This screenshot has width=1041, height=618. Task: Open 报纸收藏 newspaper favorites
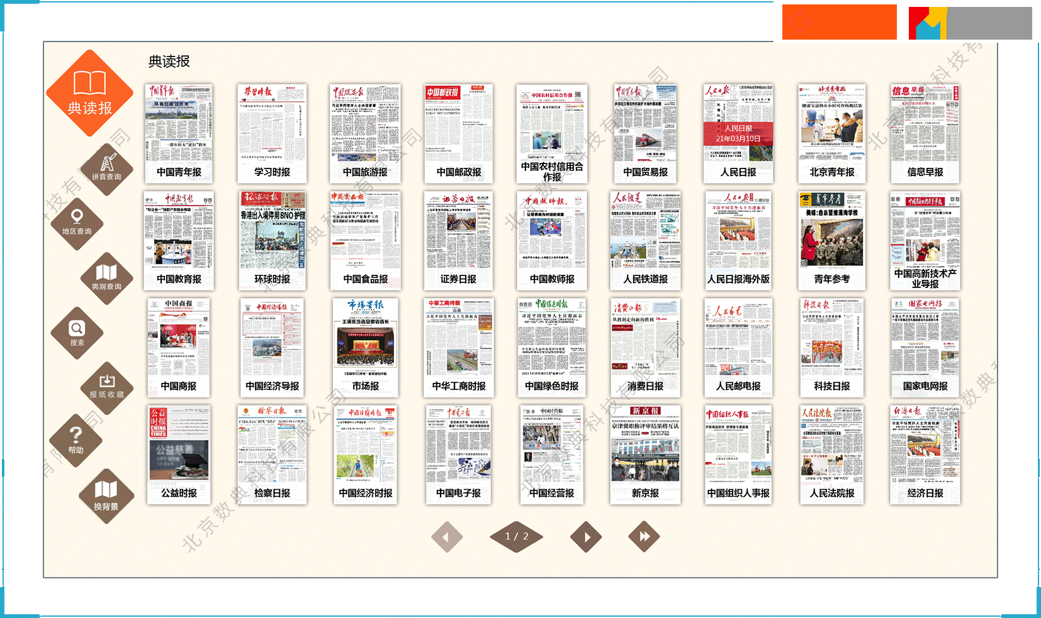(x=106, y=387)
